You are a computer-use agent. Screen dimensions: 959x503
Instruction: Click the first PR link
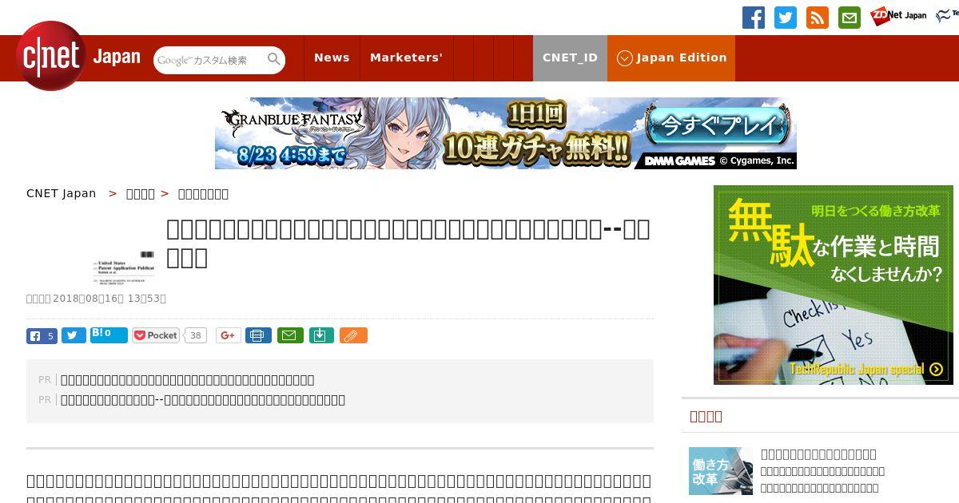point(188,380)
